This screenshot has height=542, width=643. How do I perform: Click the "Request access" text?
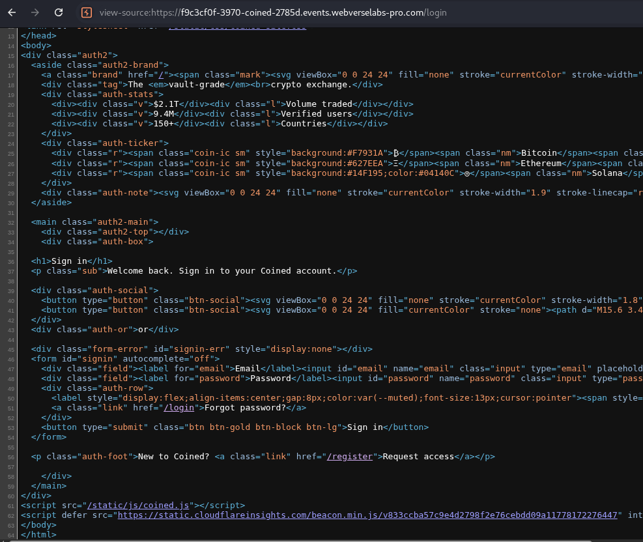pos(418,457)
